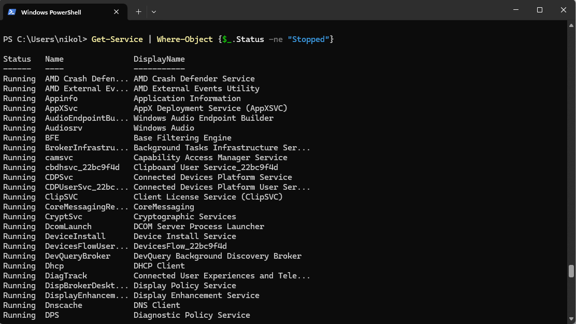
Task: Click DNS Client display name
Action: tap(157, 305)
